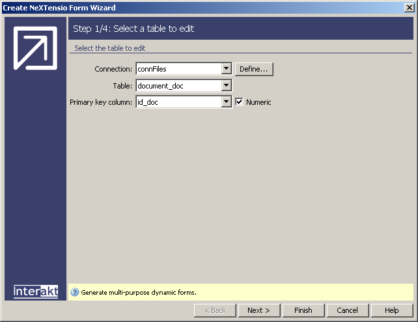Click the Interakt logo in sidebar
This screenshot has width=418, height=322.
[36, 291]
